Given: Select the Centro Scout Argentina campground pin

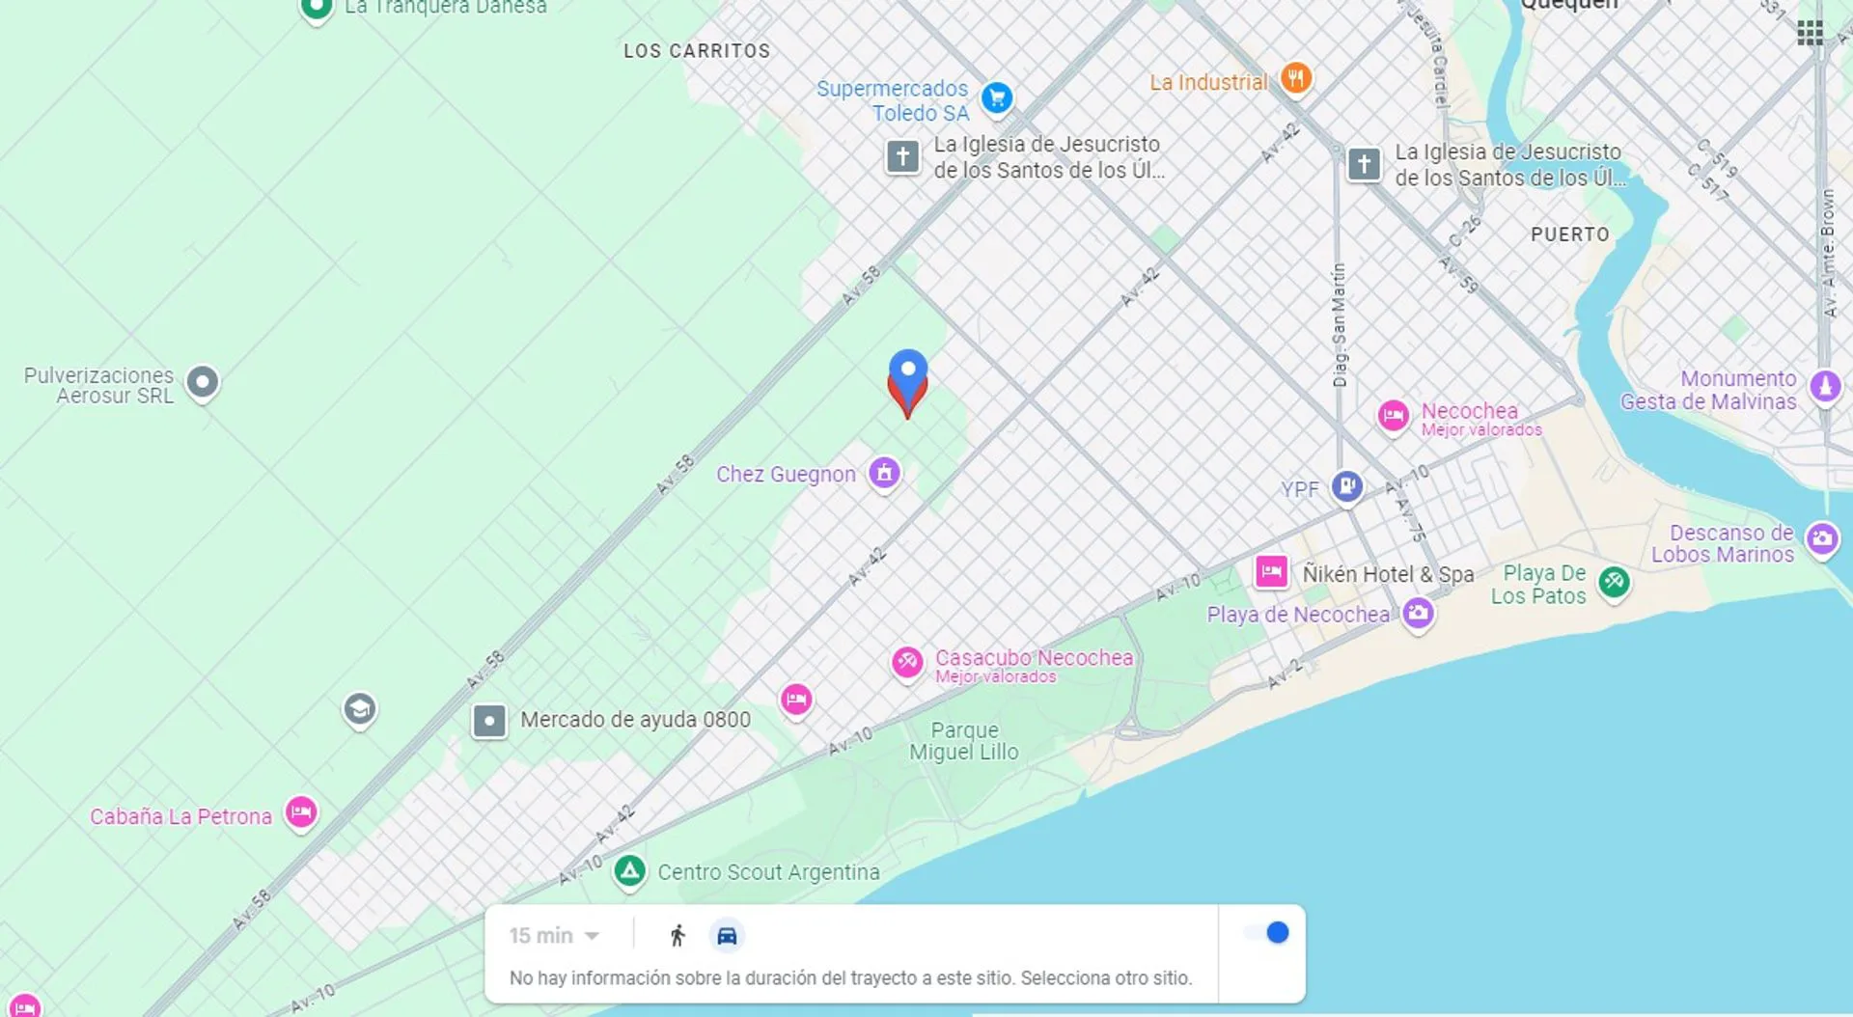Looking at the screenshot, I should (x=629, y=872).
